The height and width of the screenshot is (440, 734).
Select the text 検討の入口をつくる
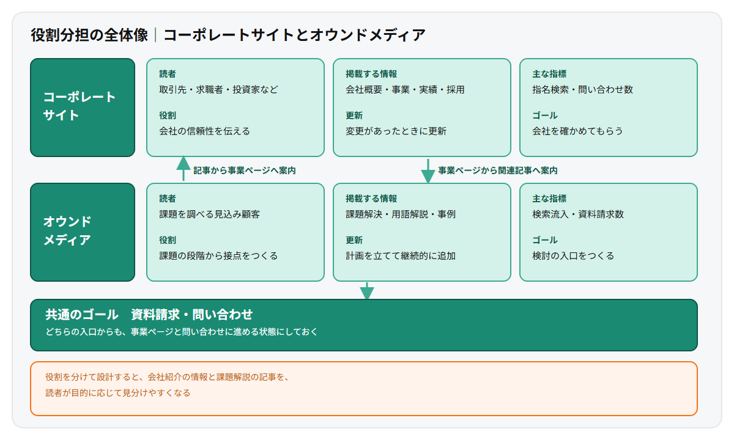point(573,255)
